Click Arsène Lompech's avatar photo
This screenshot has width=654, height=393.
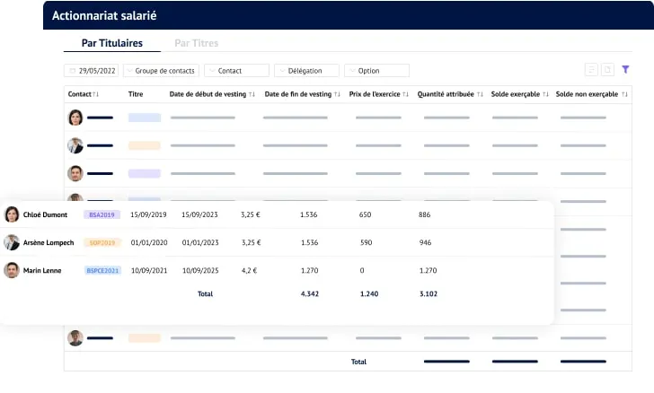pyautogui.click(x=12, y=242)
